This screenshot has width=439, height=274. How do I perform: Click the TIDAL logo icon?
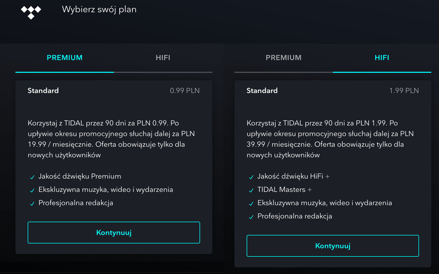coord(31,12)
